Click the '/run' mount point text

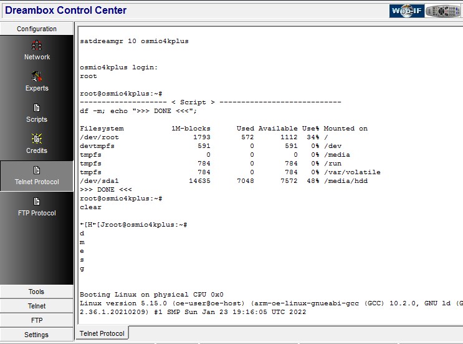coord(333,164)
